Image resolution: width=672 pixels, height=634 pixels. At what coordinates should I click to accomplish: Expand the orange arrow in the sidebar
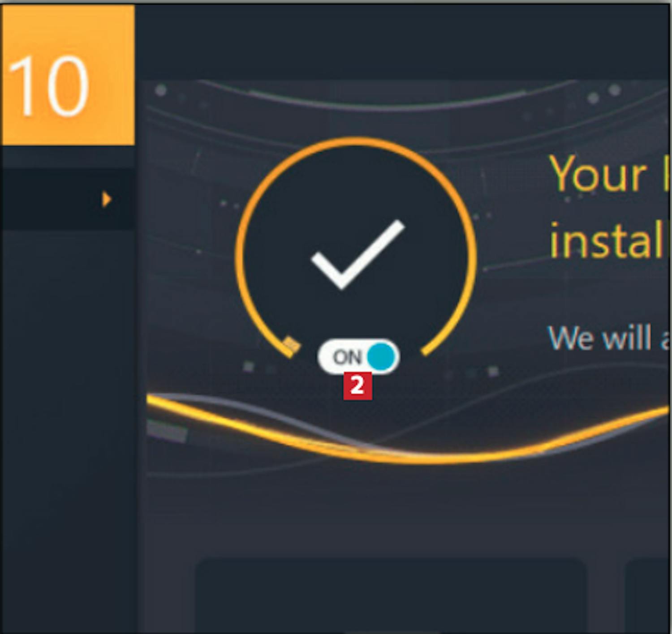point(106,199)
